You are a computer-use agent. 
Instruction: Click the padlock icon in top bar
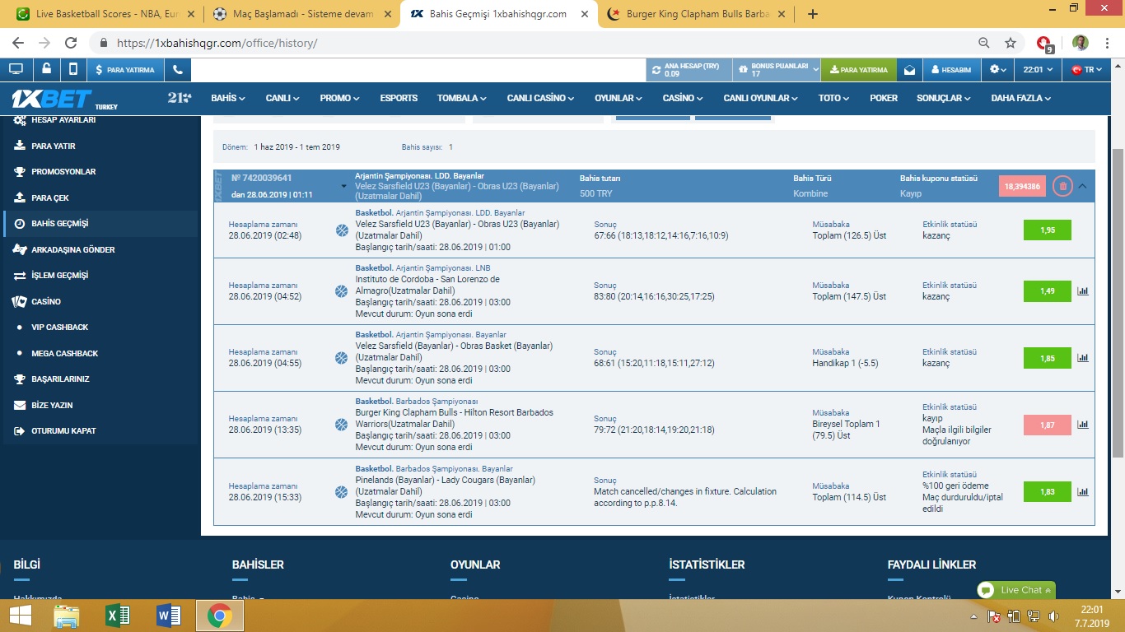(x=46, y=70)
